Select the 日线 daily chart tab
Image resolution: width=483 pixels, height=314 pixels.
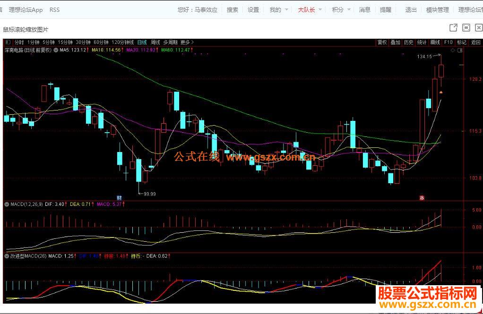pos(142,42)
